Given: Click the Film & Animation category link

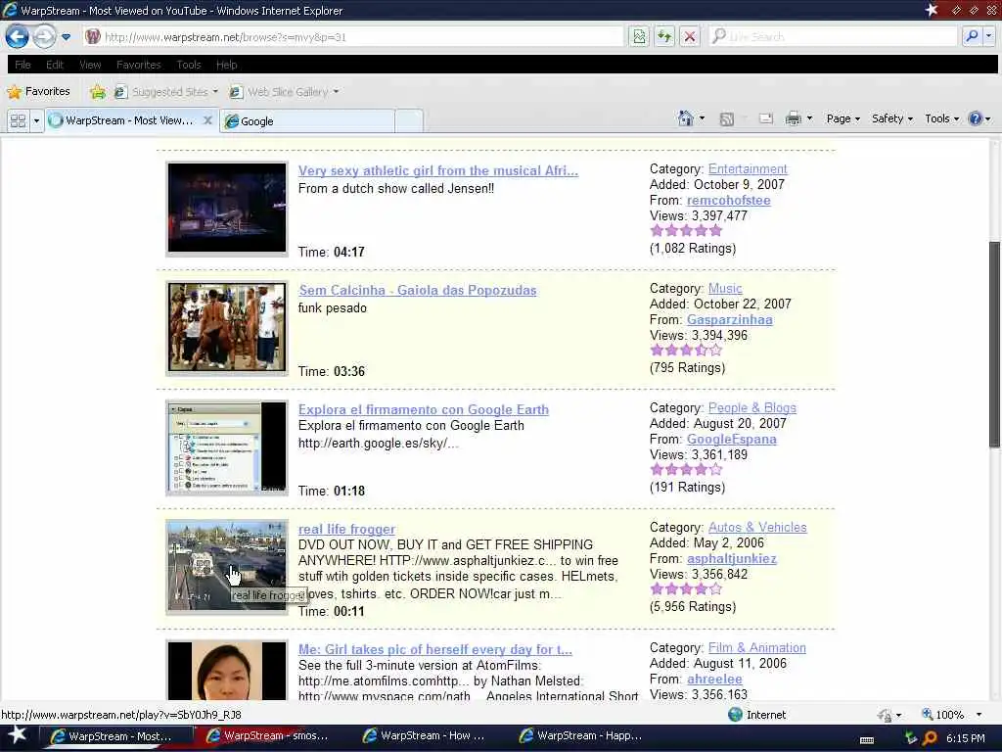Looking at the screenshot, I should pyautogui.click(x=757, y=648).
